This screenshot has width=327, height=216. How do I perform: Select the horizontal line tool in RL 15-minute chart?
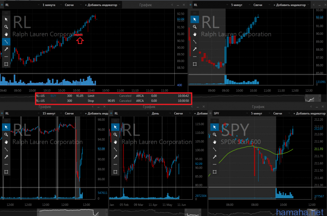[6, 164]
